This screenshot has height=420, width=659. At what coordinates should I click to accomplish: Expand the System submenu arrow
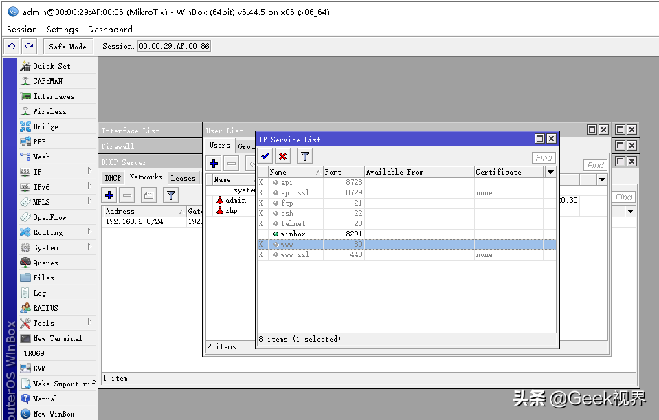coord(89,246)
